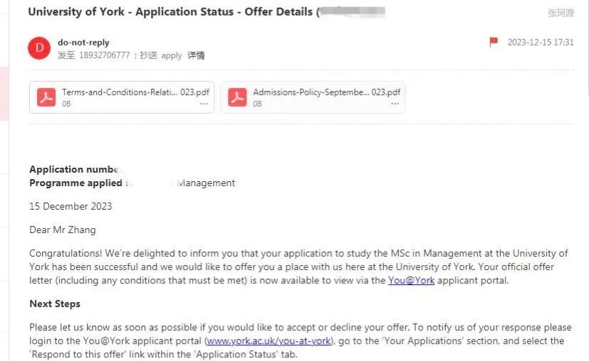
Task: Open more options for Admissions-Policy attachment
Action: pos(395,104)
